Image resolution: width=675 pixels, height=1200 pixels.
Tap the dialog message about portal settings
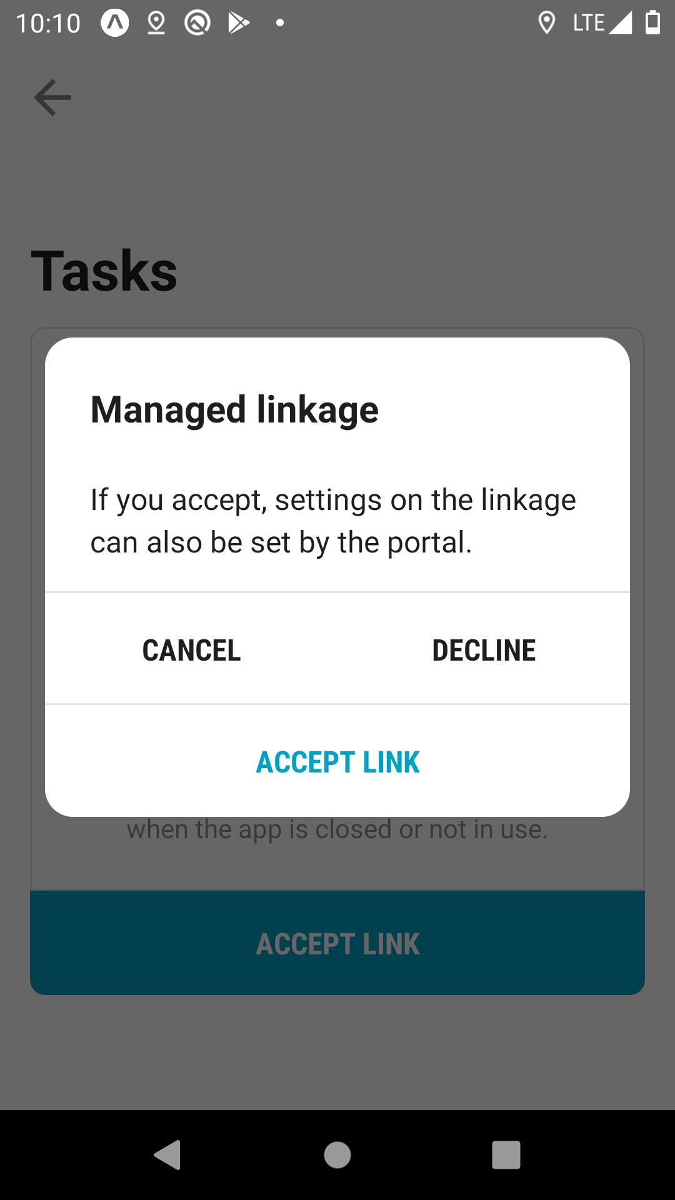(333, 521)
